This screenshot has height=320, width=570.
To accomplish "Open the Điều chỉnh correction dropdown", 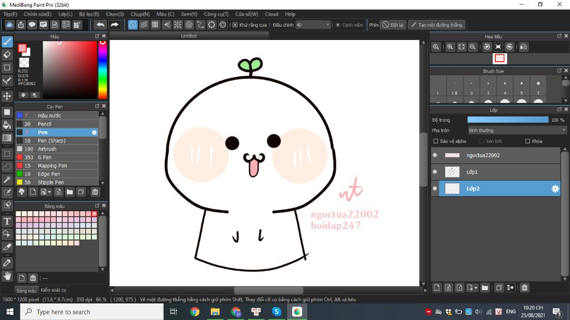I will point(313,24).
